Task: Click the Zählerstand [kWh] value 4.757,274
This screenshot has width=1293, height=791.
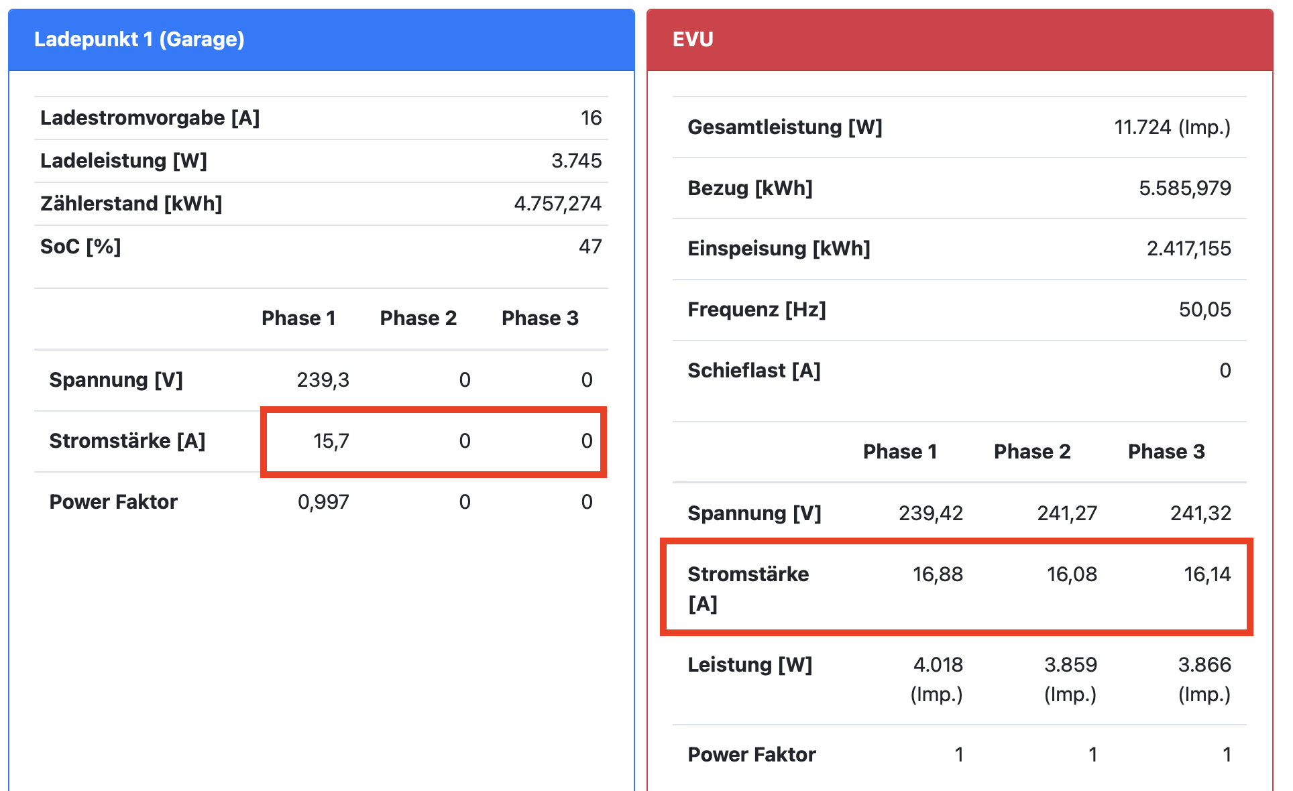Action: 557,204
